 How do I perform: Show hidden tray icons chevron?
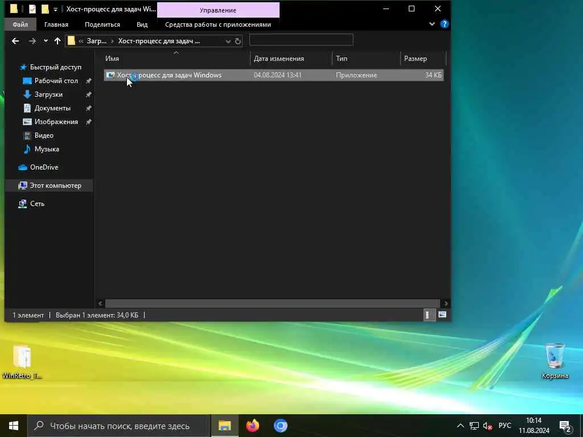460,426
